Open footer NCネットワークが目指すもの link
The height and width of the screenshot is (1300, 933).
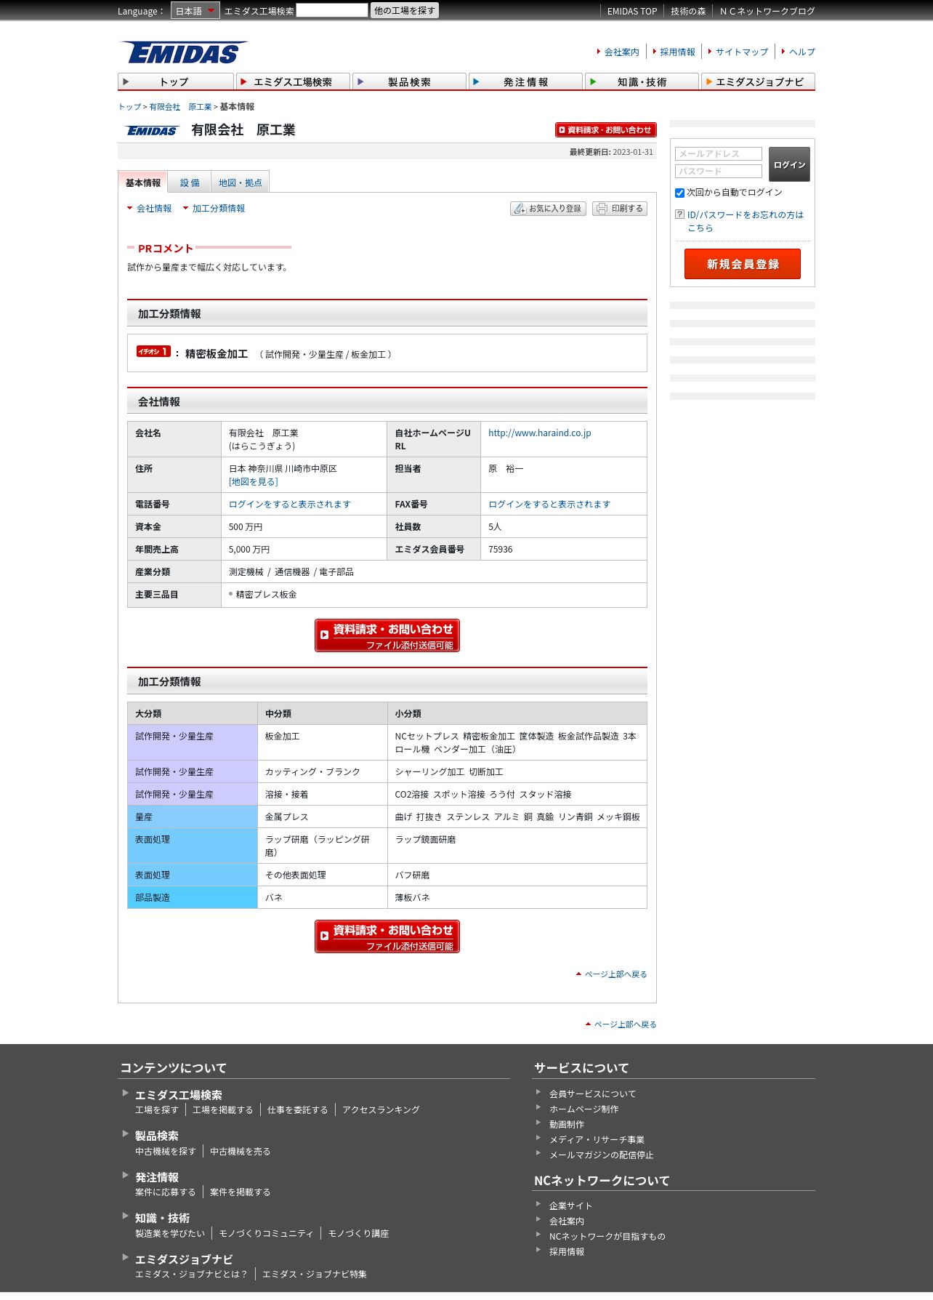(x=607, y=1237)
